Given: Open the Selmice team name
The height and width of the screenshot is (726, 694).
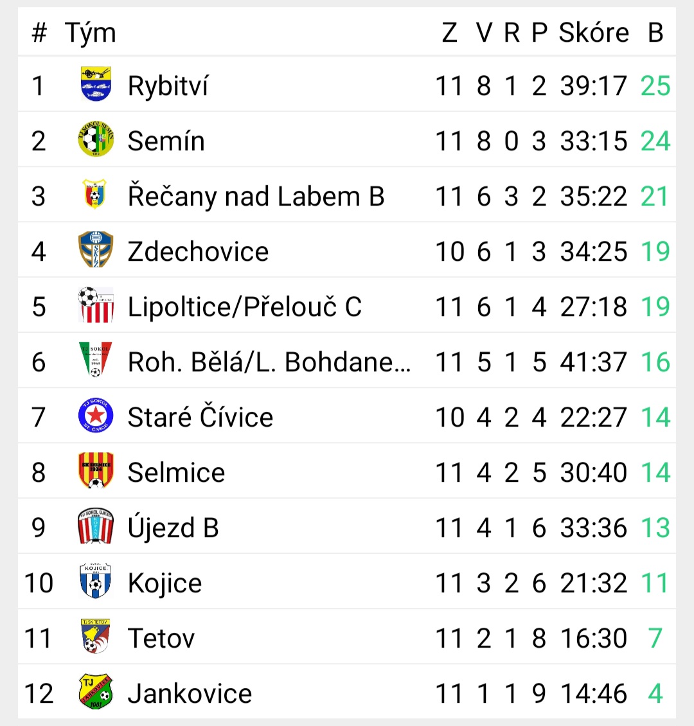Looking at the screenshot, I should tap(177, 472).
